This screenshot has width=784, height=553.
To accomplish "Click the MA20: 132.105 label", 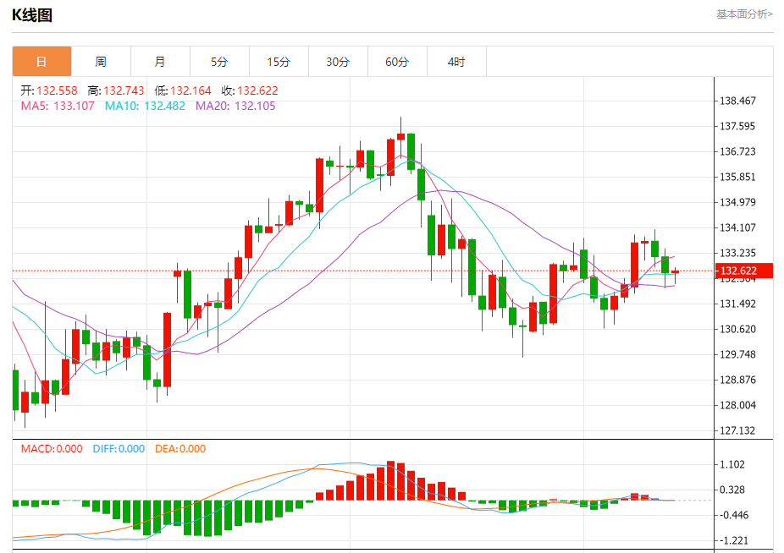I will click(235, 106).
